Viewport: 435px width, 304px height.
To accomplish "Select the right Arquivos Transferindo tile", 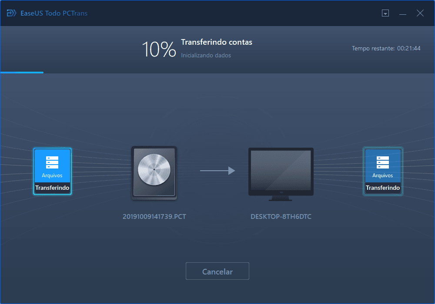I will [x=382, y=172].
